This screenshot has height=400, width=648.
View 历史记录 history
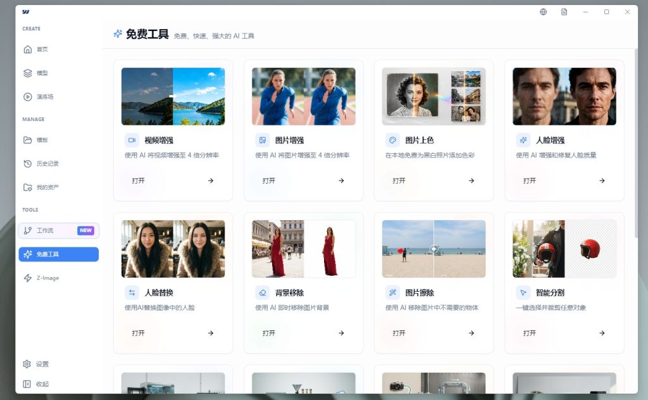[58, 164]
